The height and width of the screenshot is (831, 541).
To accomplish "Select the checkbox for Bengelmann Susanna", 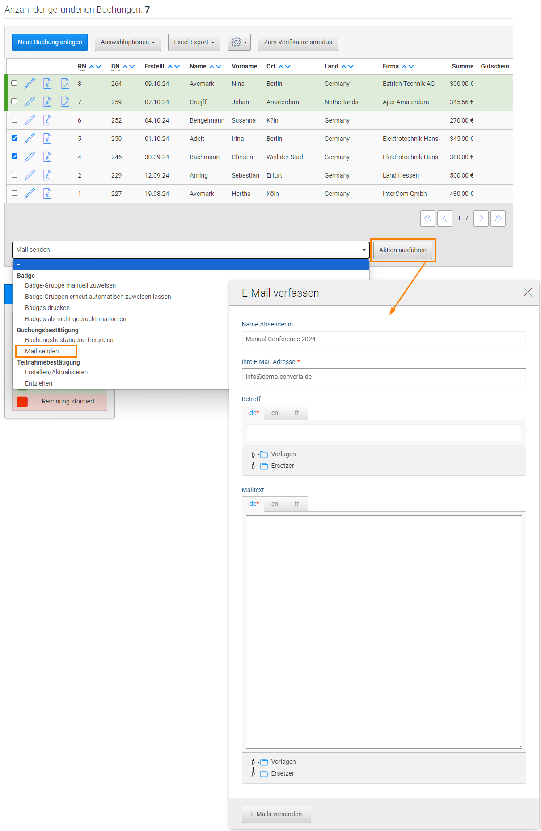I will click(15, 120).
